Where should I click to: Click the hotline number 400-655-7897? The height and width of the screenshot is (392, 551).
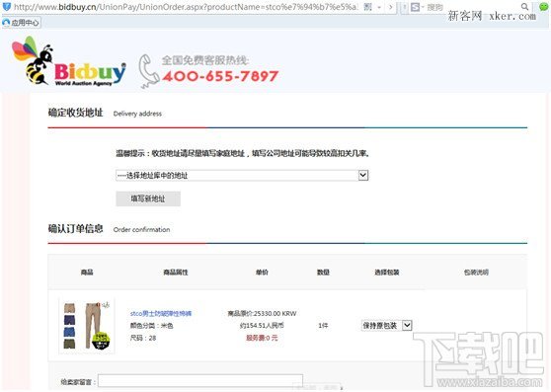[220, 76]
